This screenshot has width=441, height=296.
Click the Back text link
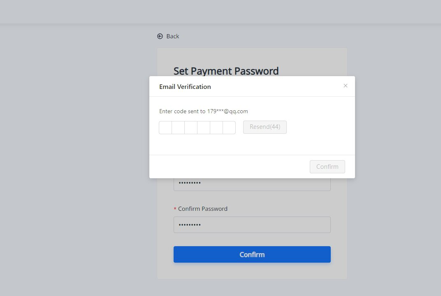coord(173,36)
